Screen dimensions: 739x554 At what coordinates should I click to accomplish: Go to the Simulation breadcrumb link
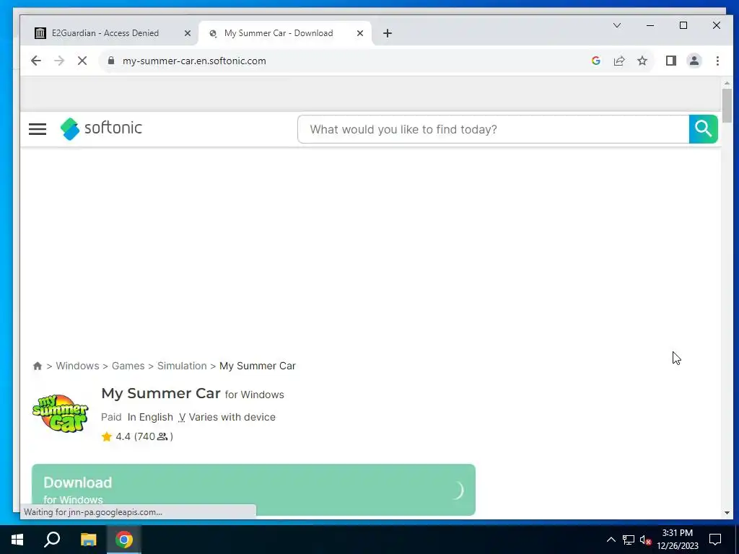182,366
